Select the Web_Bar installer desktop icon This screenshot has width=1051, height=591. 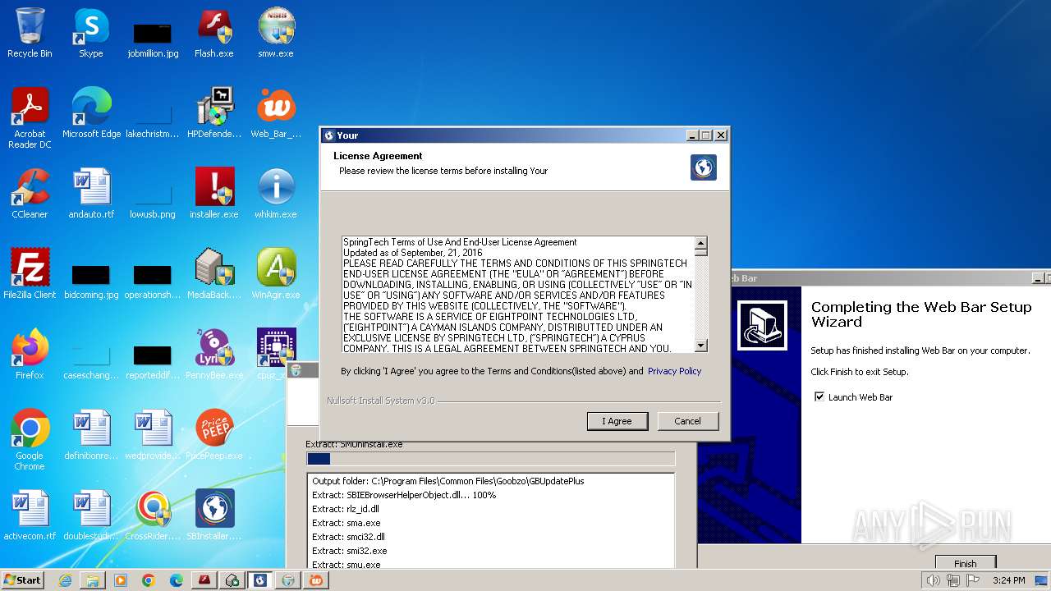click(276, 113)
